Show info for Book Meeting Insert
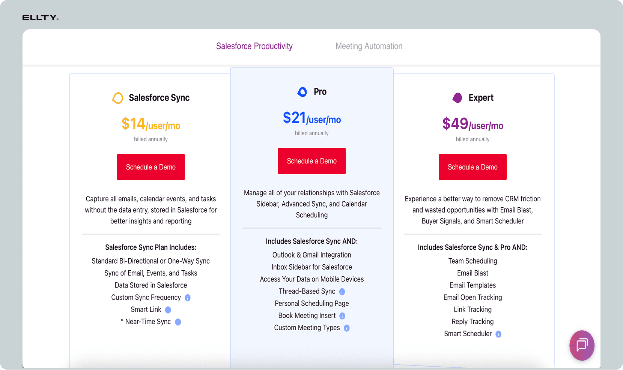 pos(342,316)
